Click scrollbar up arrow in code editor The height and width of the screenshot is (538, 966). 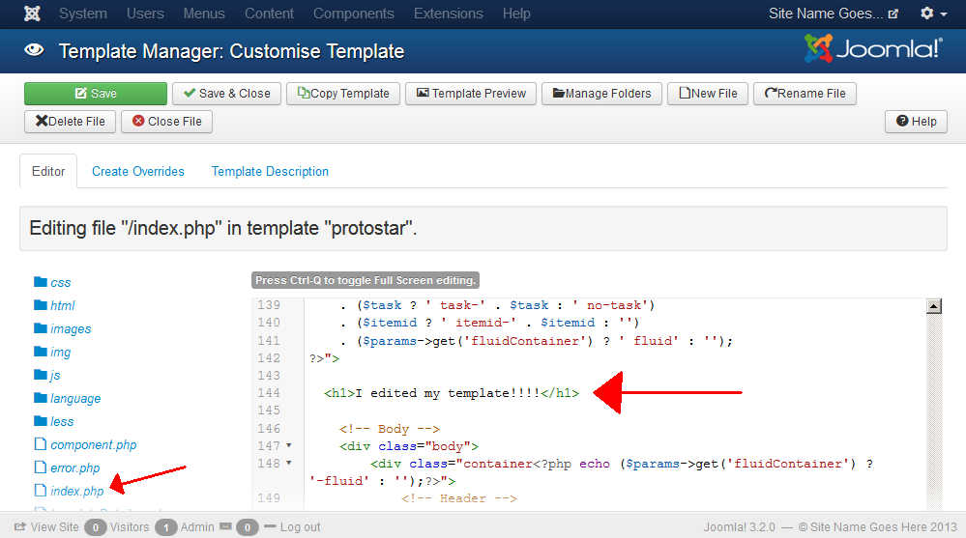point(934,306)
